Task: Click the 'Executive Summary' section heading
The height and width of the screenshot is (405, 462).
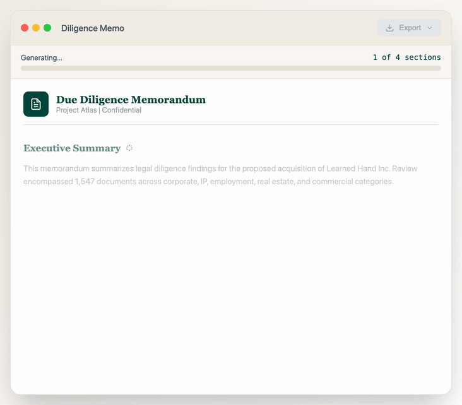Action: pyautogui.click(x=72, y=148)
